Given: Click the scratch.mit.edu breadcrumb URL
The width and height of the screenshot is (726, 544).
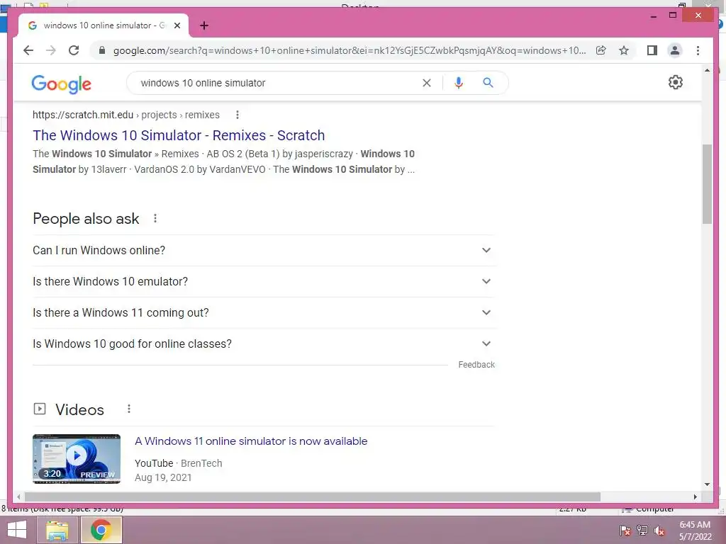Looking at the screenshot, I should coord(126,115).
